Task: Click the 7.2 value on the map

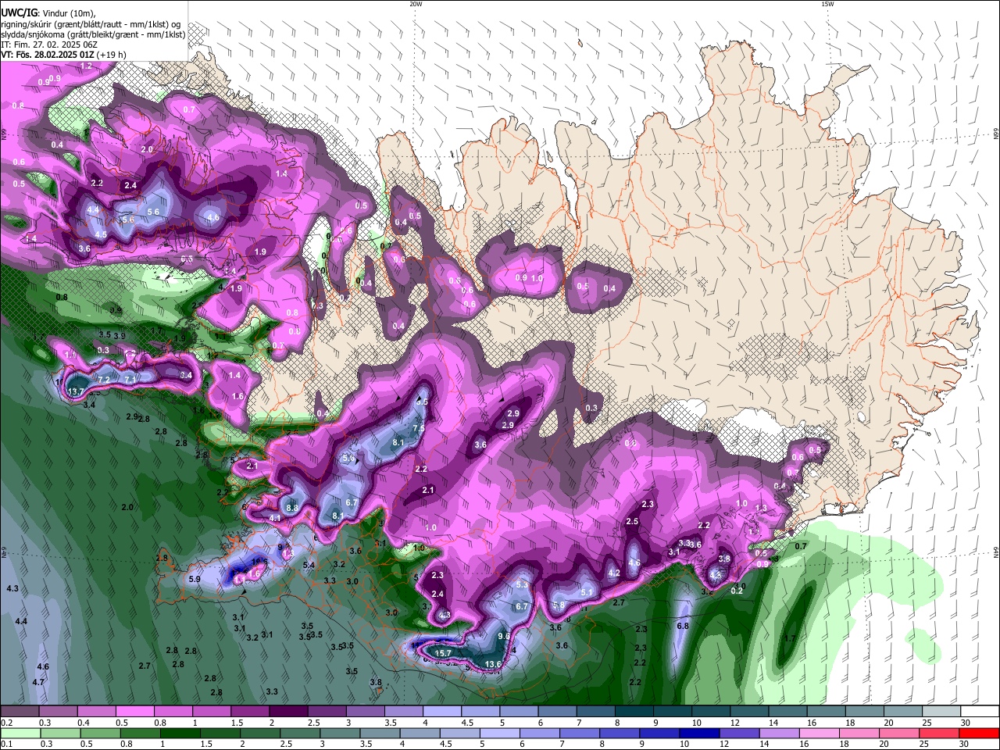Action: click(104, 380)
